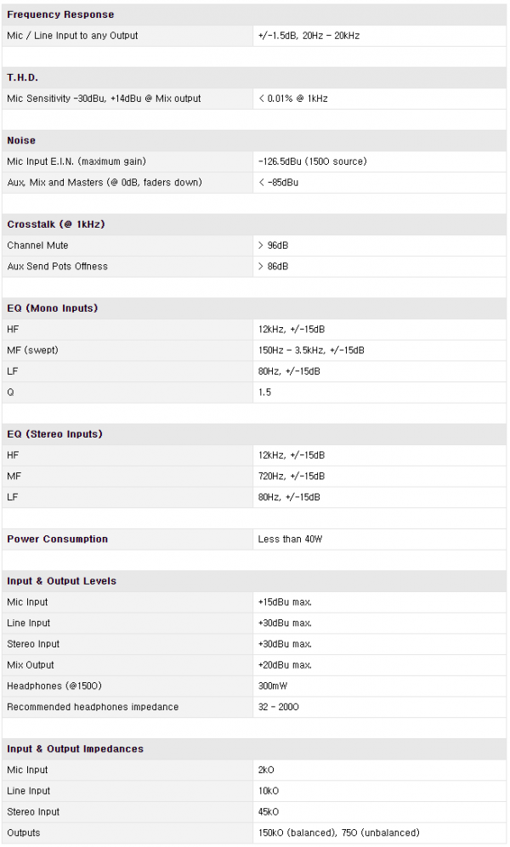Click the Q value 1.5
The width and height of the screenshot is (510, 847).
pyautogui.click(x=265, y=392)
